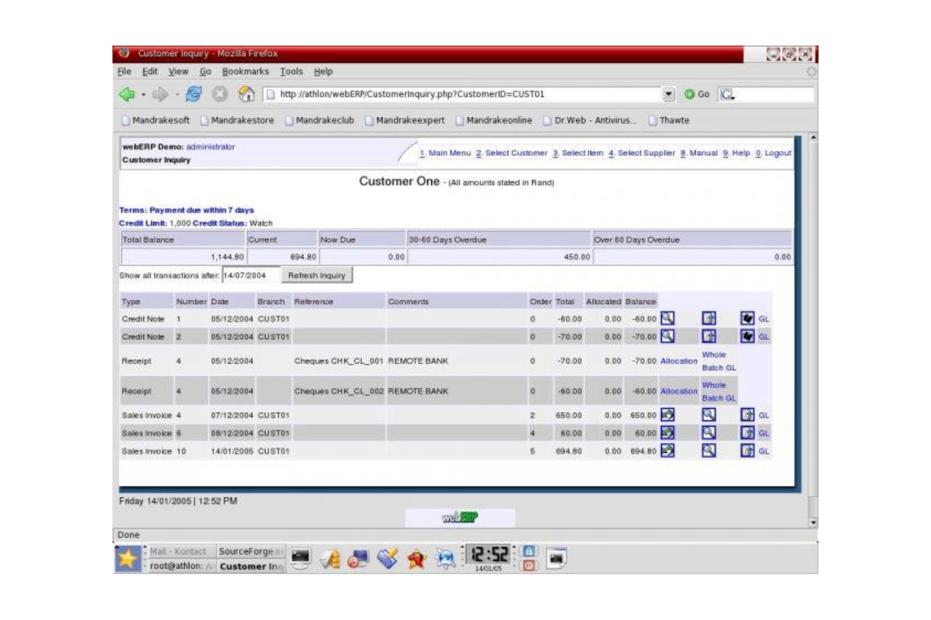Click the 1,144.80 total balance value
This screenshot has width=931, height=620.
pyautogui.click(x=227, y=257)
